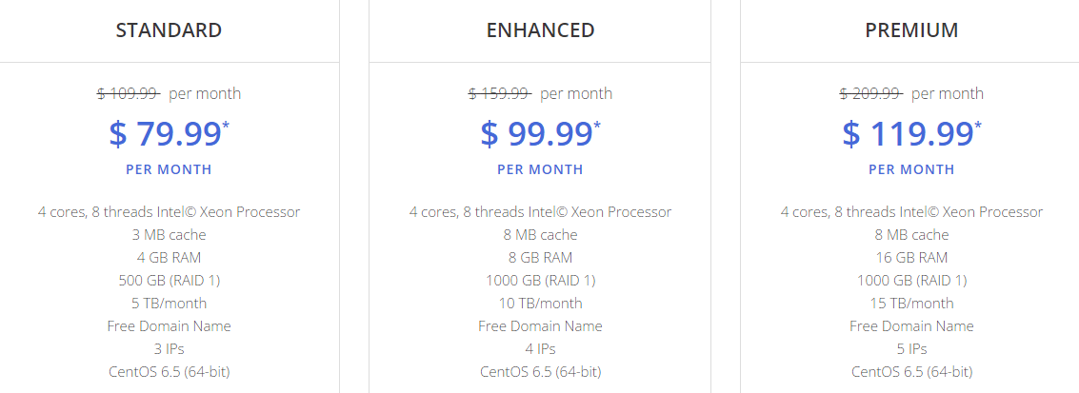
Task: Click the $ 79.99 Standard price
Action: point(165,134)
